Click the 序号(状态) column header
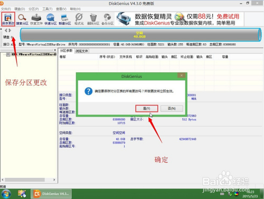The width and height of the screenshot is (264, 199). (x=107, y=57)
